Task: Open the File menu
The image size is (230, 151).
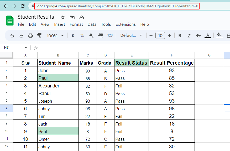Action: [21, 24]
